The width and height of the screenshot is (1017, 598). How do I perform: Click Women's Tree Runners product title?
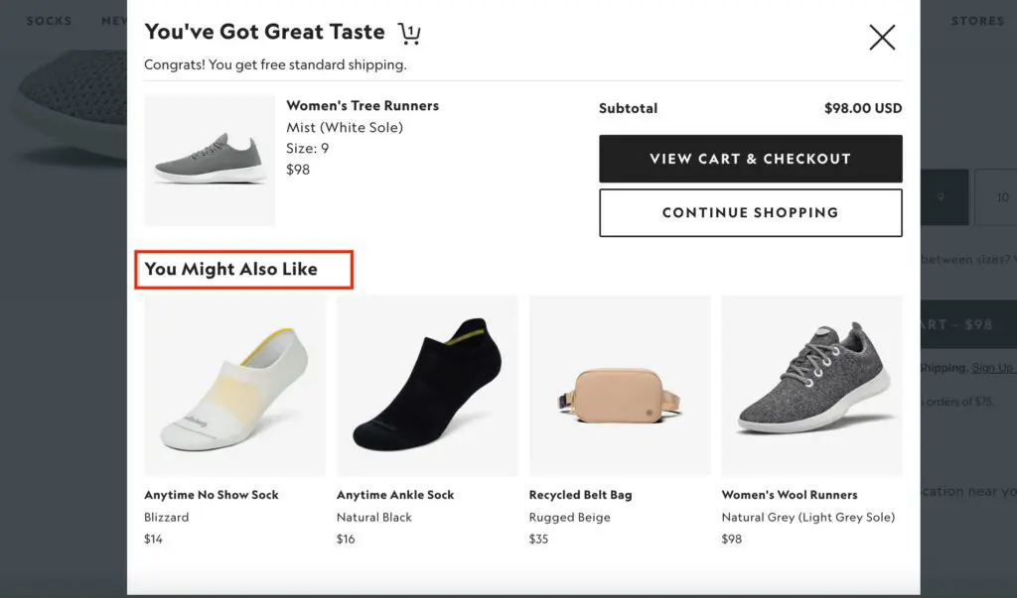(363, 106)
